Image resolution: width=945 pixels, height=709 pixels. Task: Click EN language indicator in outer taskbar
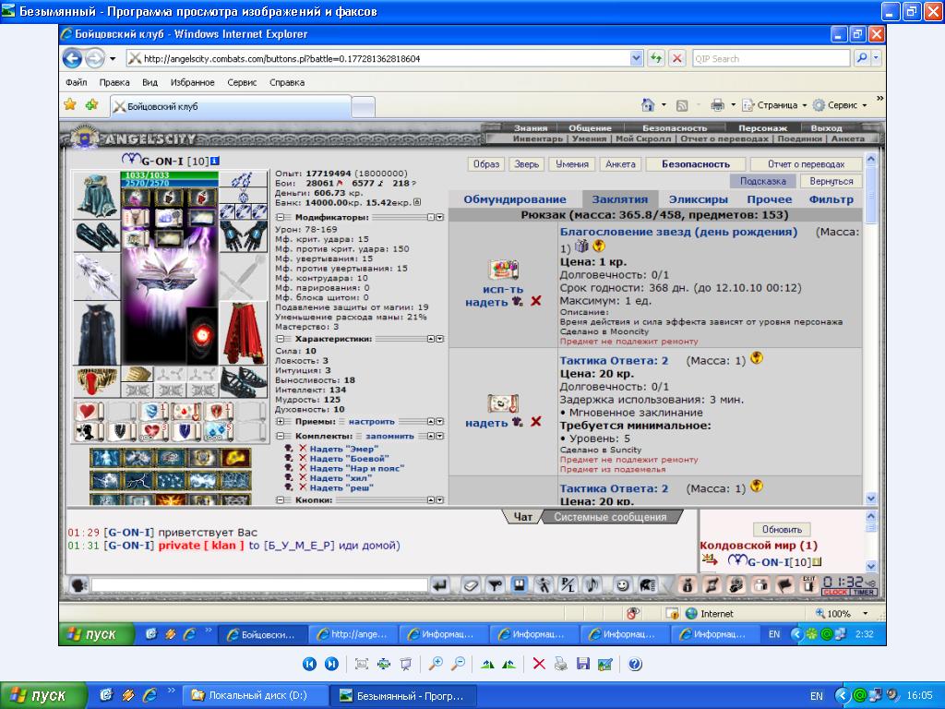pos(816,696)
